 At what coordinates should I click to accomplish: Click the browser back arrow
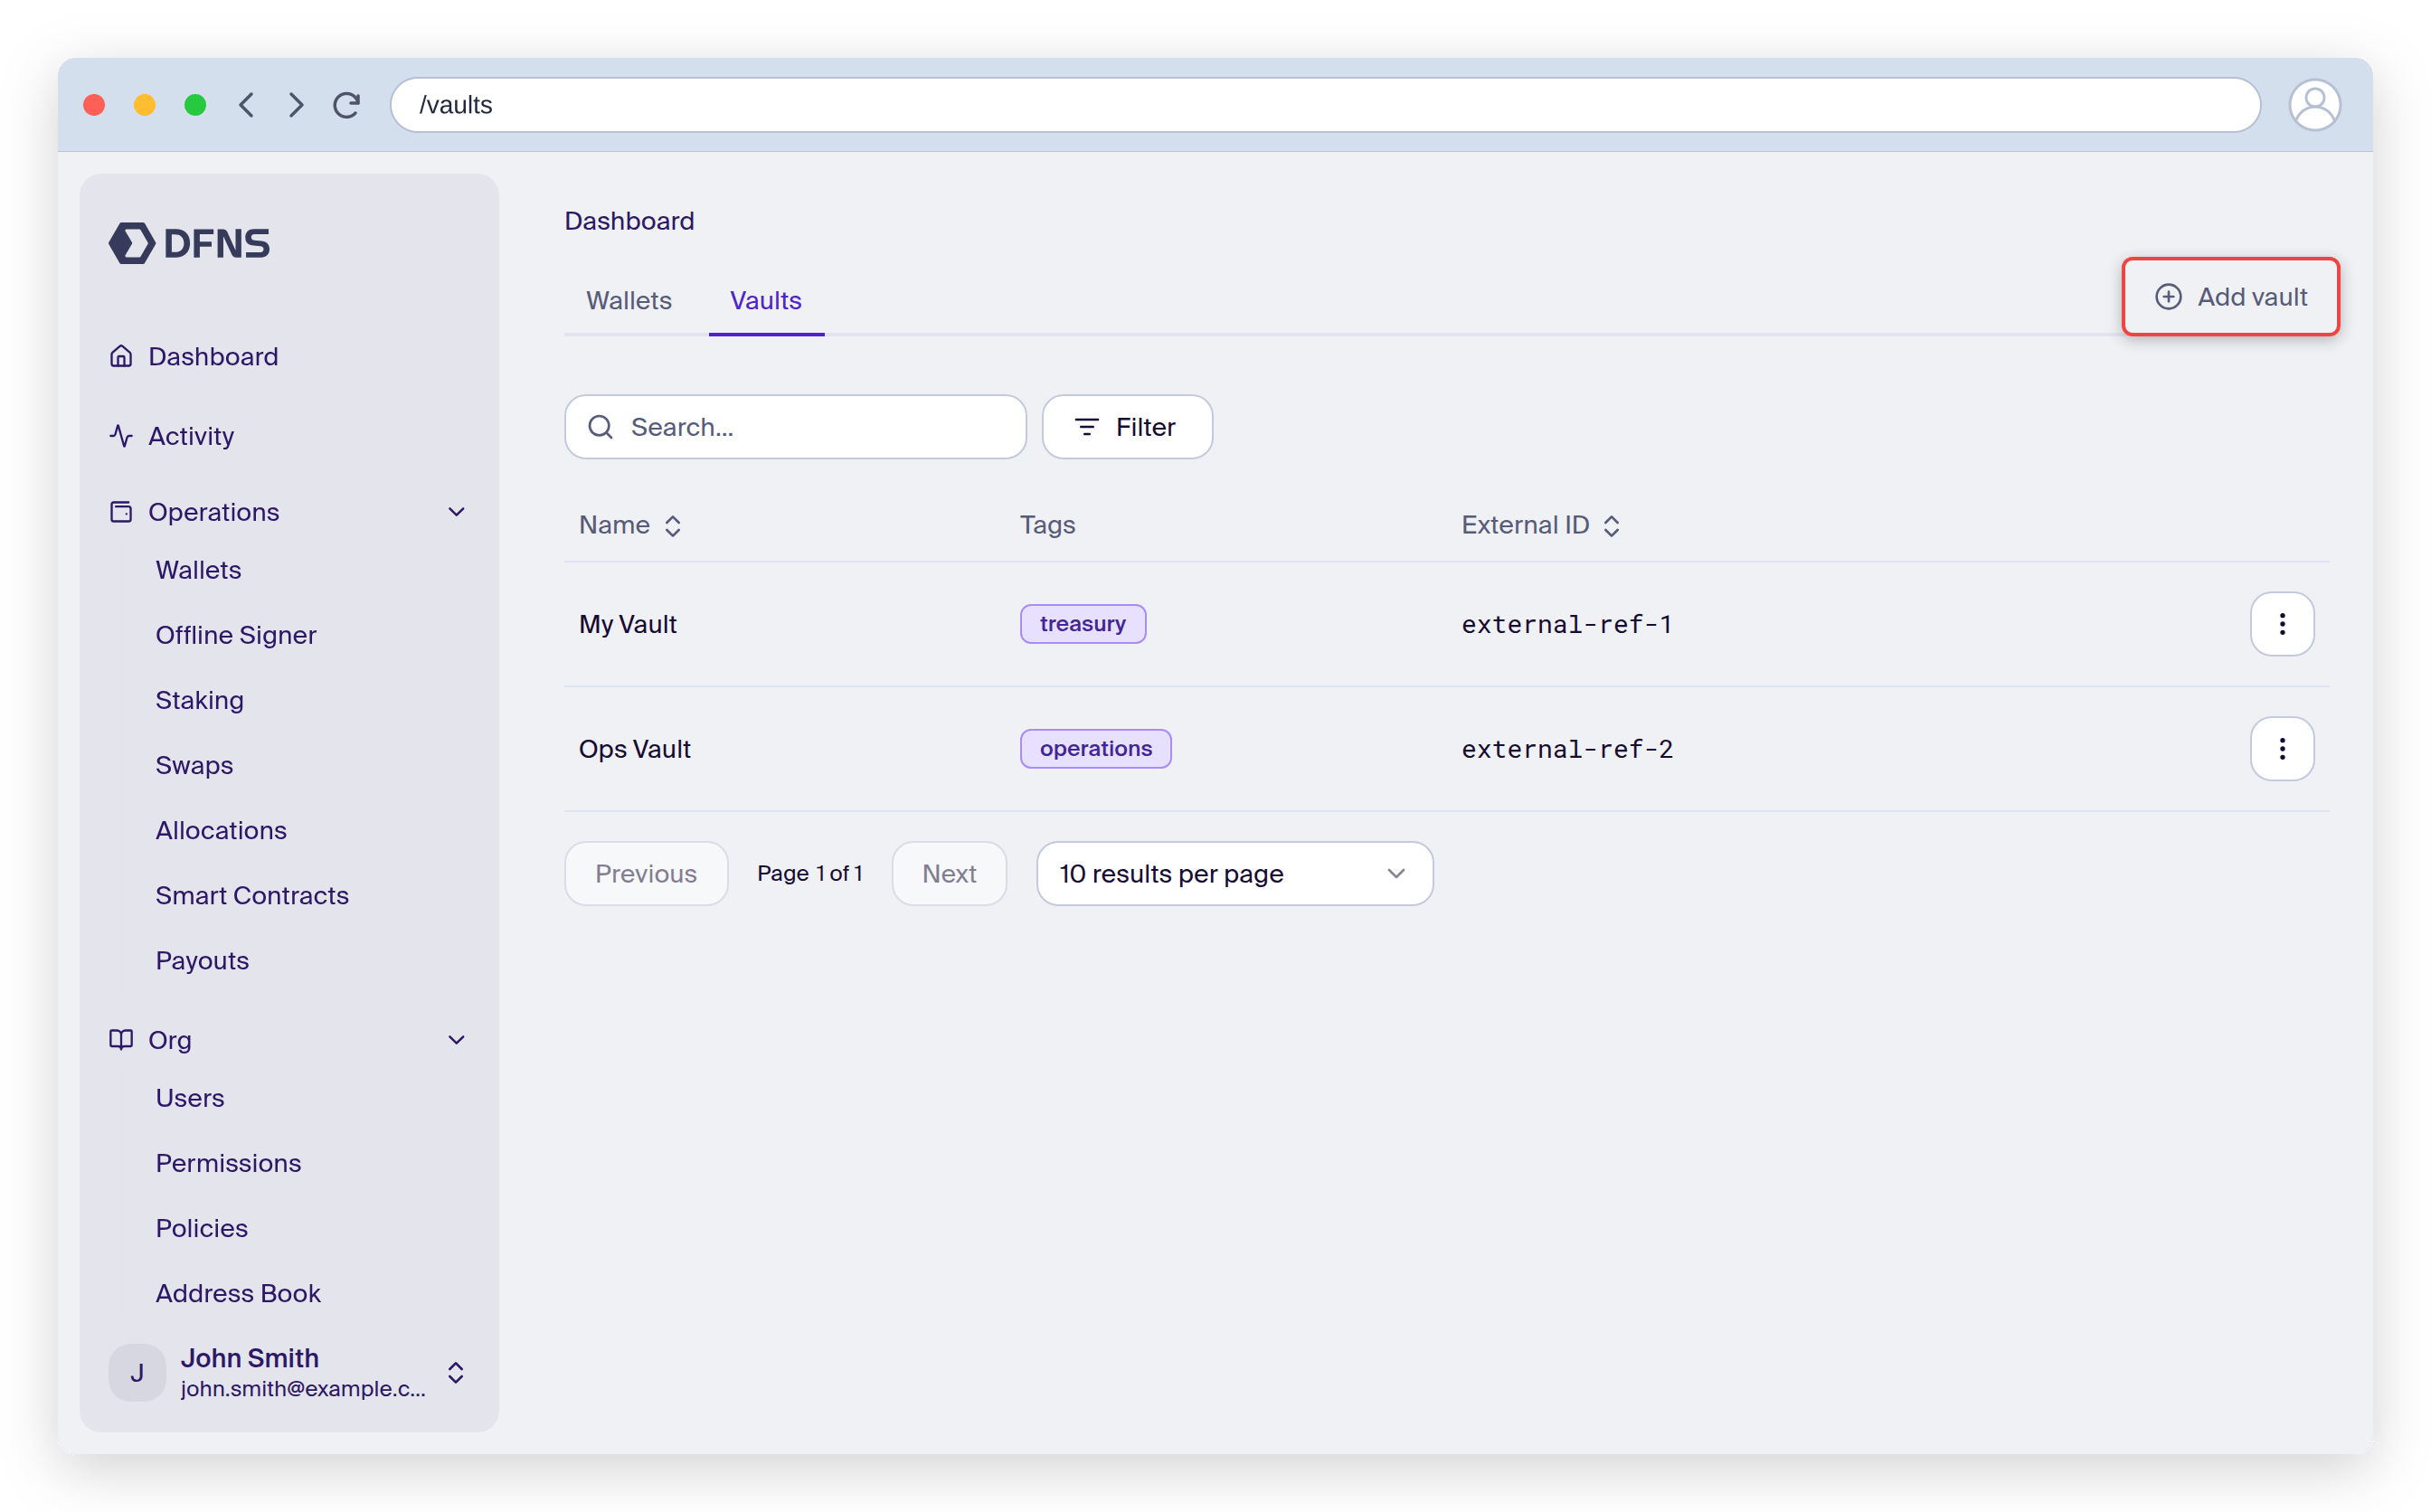(247, 105)
